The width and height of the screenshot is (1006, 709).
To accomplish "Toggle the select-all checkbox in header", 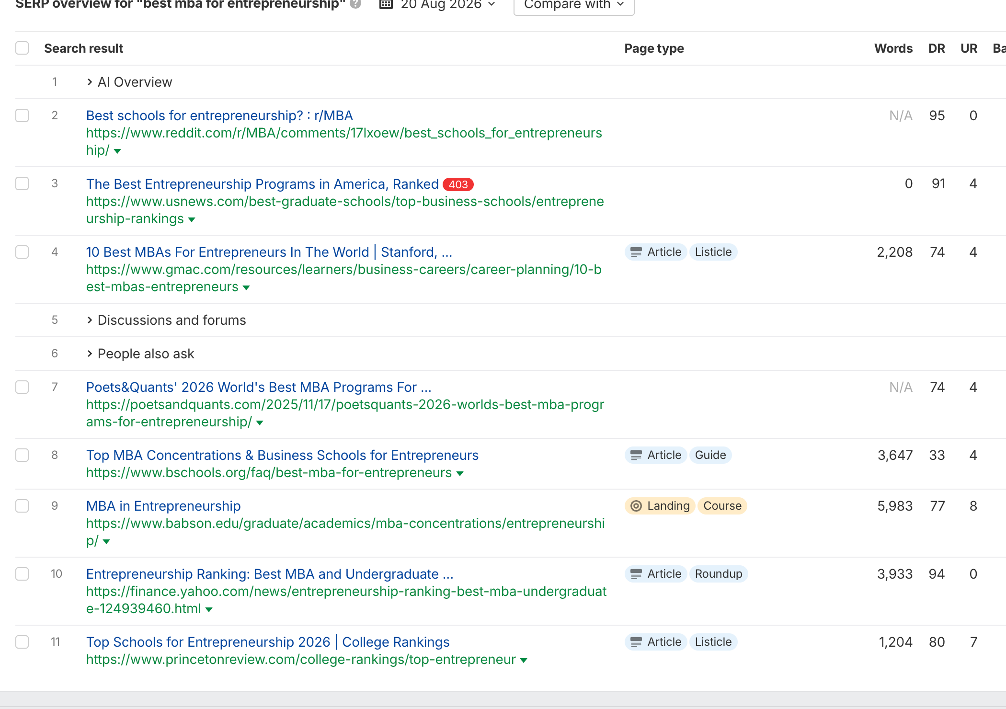I will pos(22,48).
